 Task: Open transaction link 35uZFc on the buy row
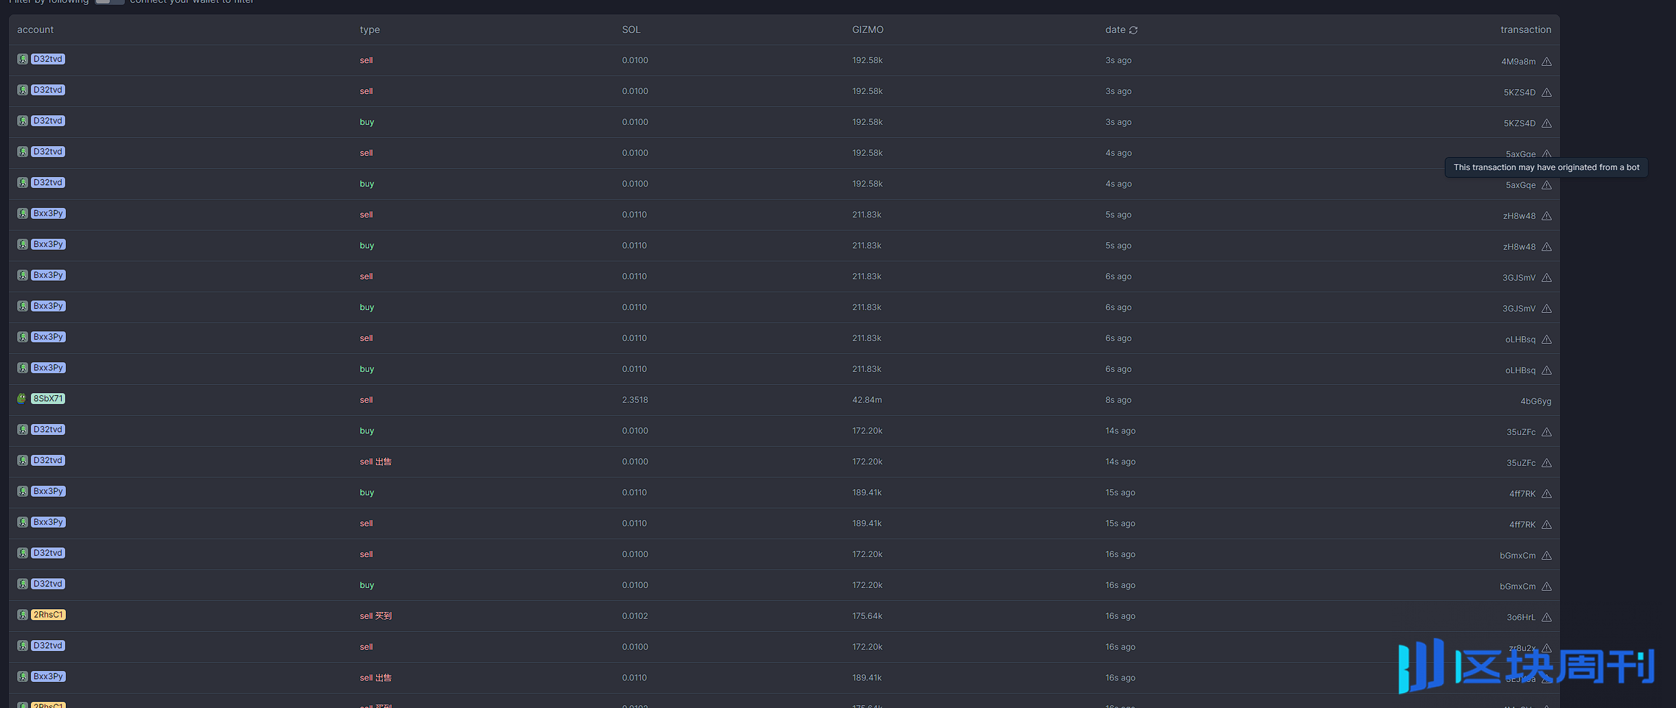(1521, 432)
